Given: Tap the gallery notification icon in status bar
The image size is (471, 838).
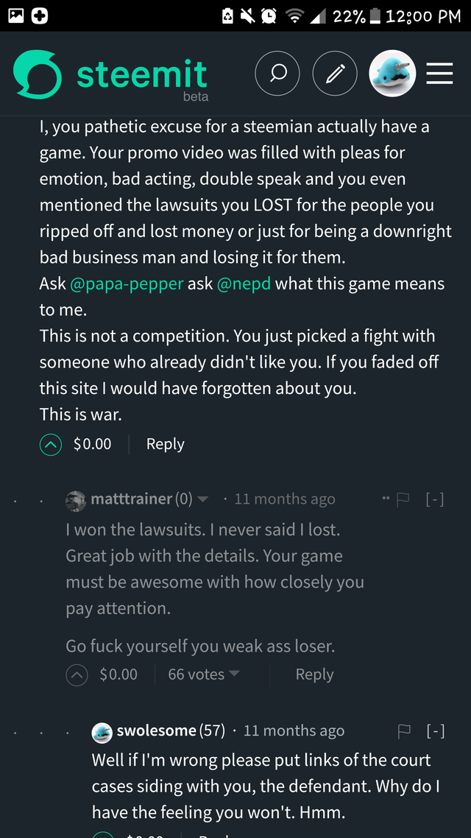Looking at the screenshot, I should 15,15.
